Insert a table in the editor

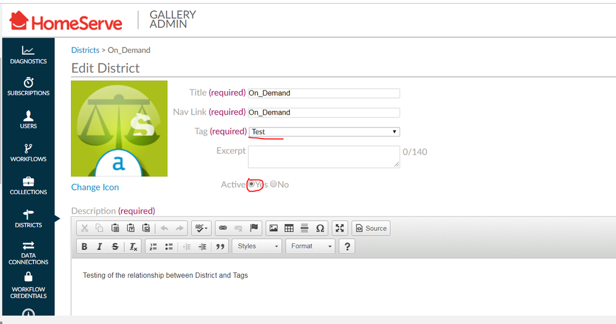[289, 228]
